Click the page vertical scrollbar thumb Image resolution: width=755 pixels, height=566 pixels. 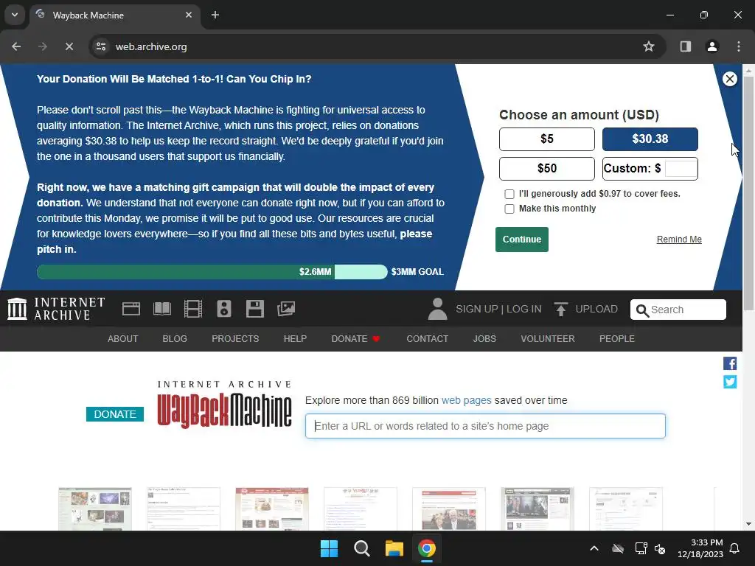point(748,192)
